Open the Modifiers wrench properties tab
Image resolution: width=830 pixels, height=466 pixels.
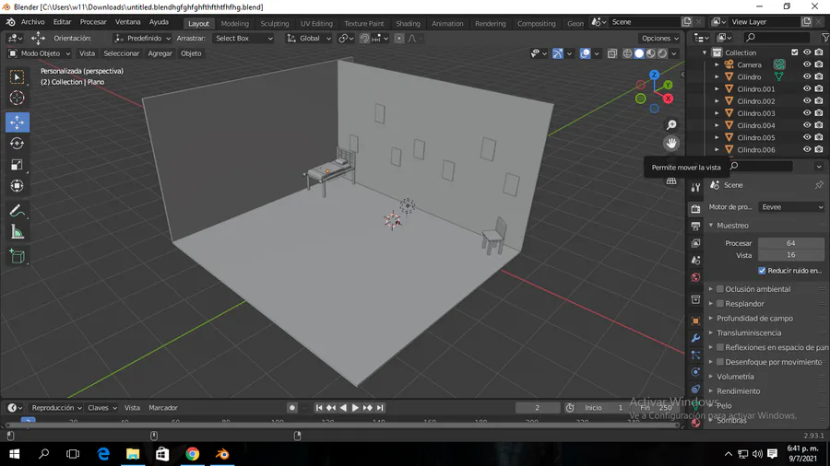[x=695, y=338]
